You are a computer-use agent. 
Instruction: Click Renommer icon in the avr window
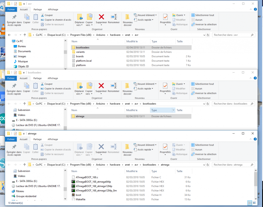(114, 17)
